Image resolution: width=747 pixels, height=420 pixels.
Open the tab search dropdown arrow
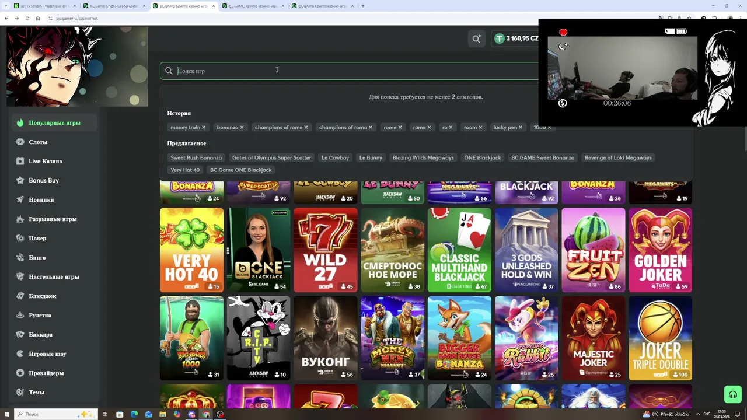(x=5, y=6)
